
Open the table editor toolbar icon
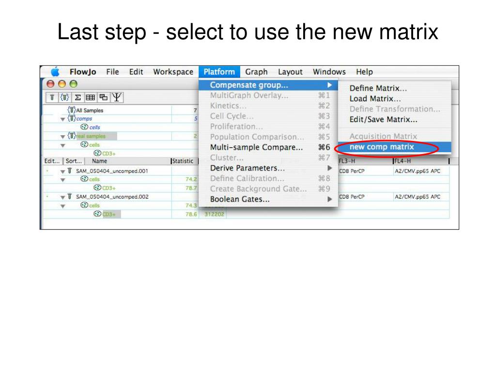91,97
